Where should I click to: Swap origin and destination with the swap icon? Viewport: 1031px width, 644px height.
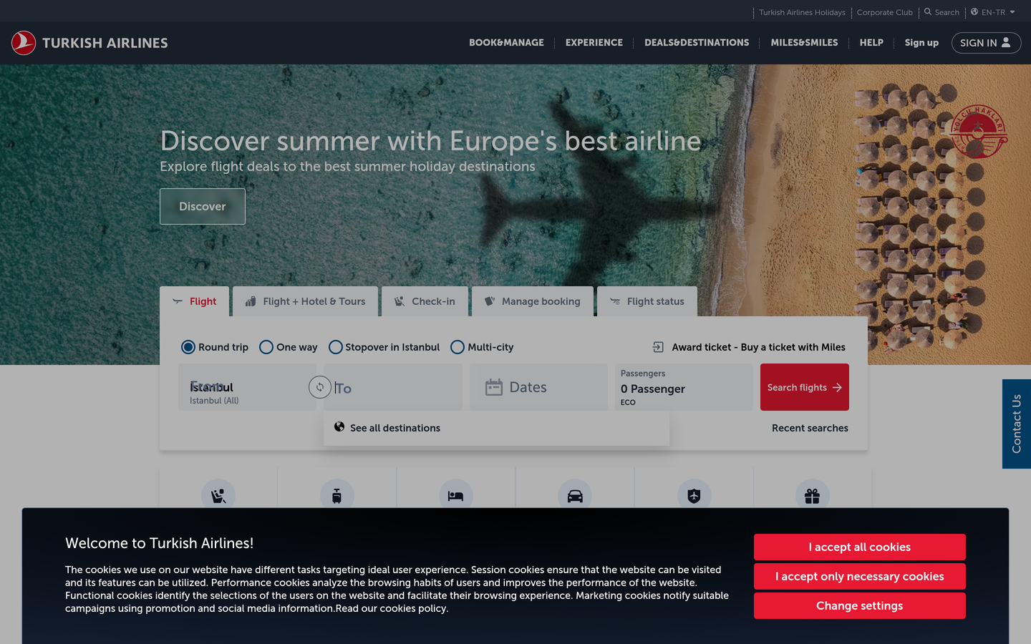click(x=320, y=387)
